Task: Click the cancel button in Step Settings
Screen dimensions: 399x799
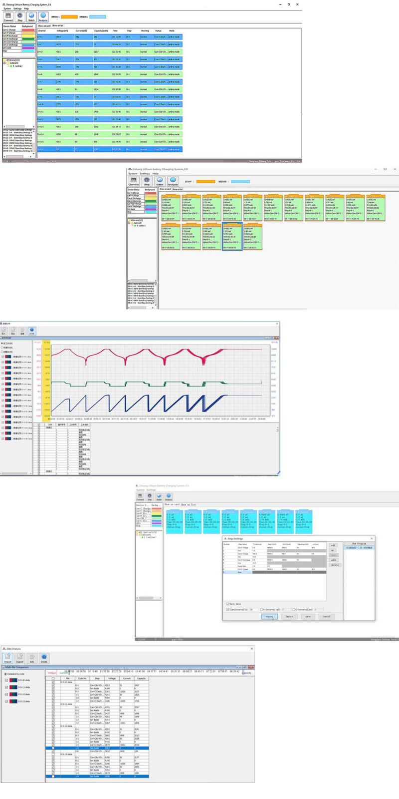Action: pyautogui.click(x=326, y=616)
